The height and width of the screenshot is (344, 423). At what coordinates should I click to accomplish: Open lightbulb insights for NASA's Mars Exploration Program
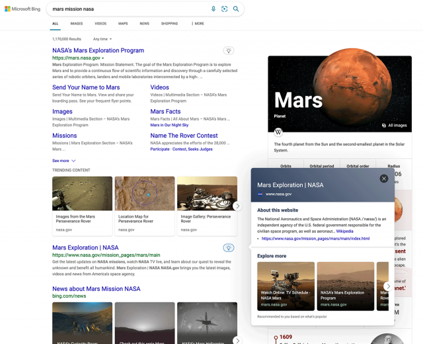click(x=229, y=50)
